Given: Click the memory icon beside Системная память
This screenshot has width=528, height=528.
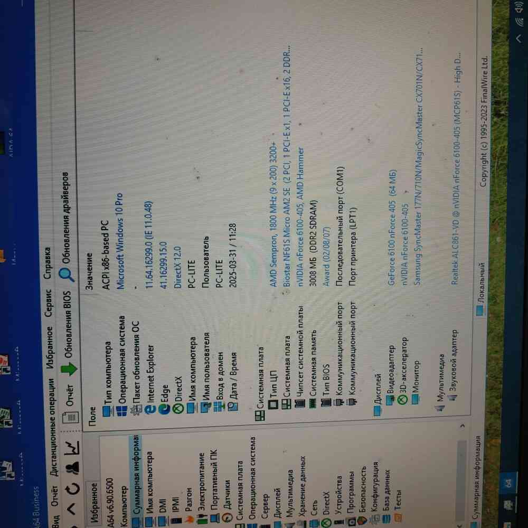Looking at the screenshot, I should pyautogui.click(x=313, y=403).
